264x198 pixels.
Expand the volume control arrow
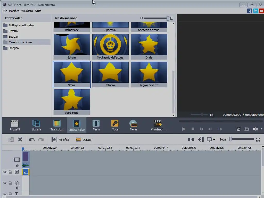261,129
